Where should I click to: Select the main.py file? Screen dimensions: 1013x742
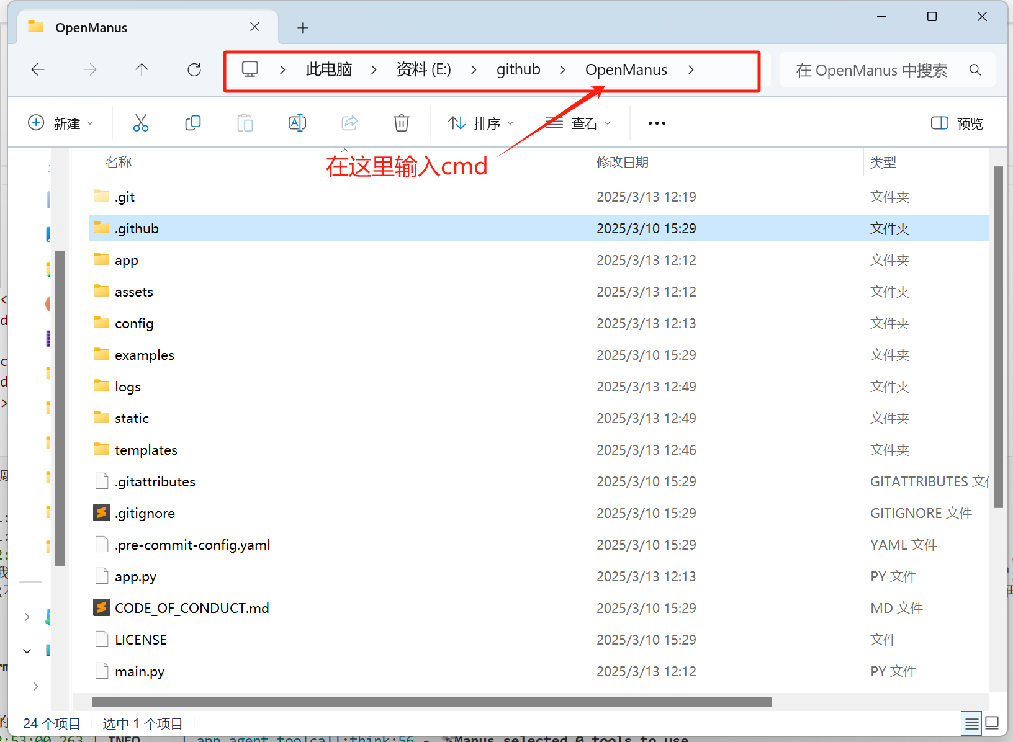[140, 671]
